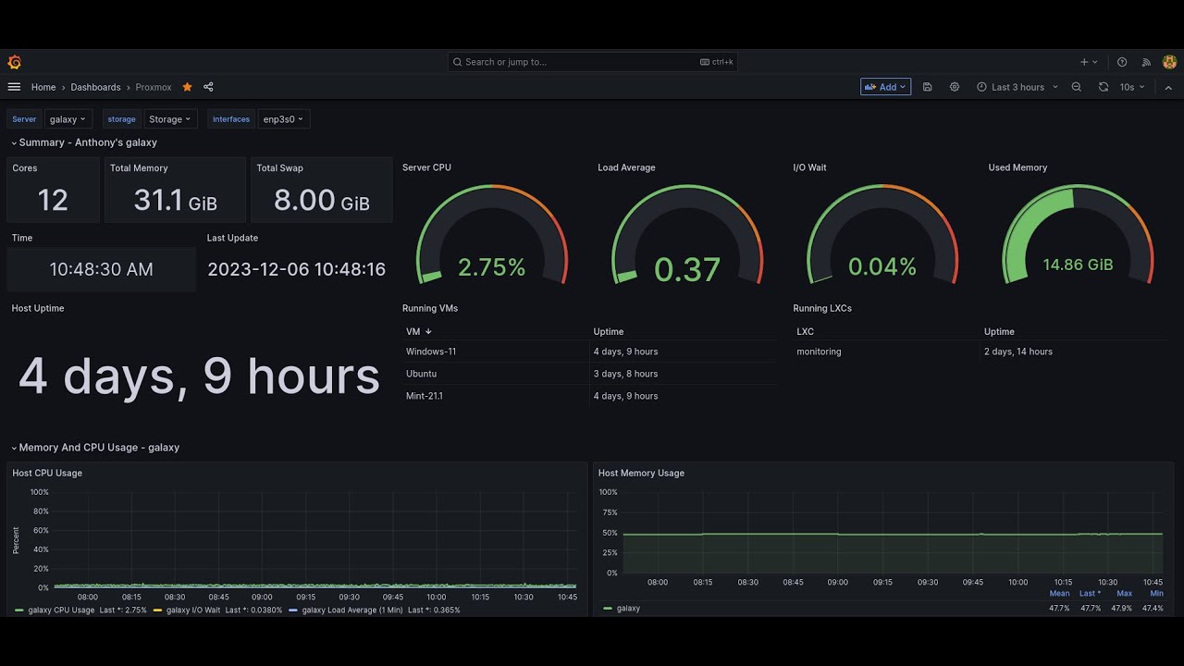Star the Proxmox dashboard as favorite
Screen dimensions: 1184x666
(x=187, y=87)
